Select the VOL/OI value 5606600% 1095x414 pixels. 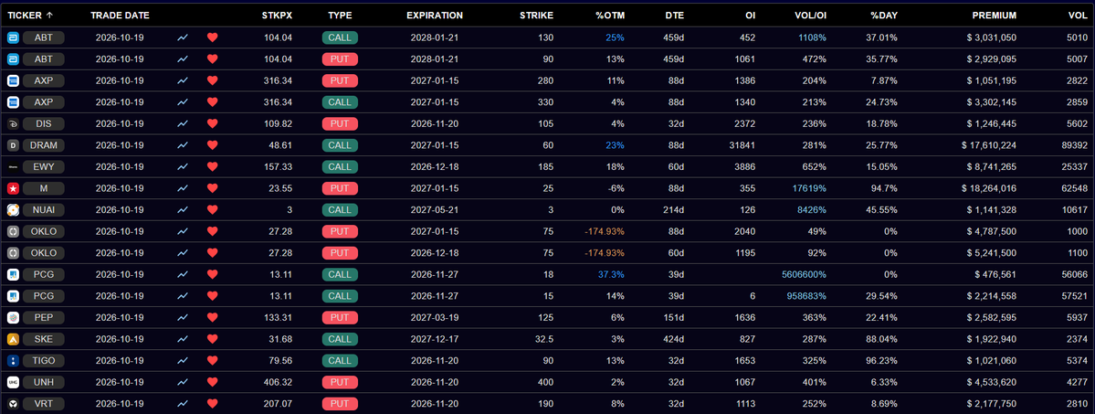804,274
